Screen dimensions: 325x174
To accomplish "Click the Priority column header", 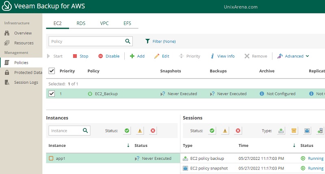I will pyautogui.click(x=67, y=71).
